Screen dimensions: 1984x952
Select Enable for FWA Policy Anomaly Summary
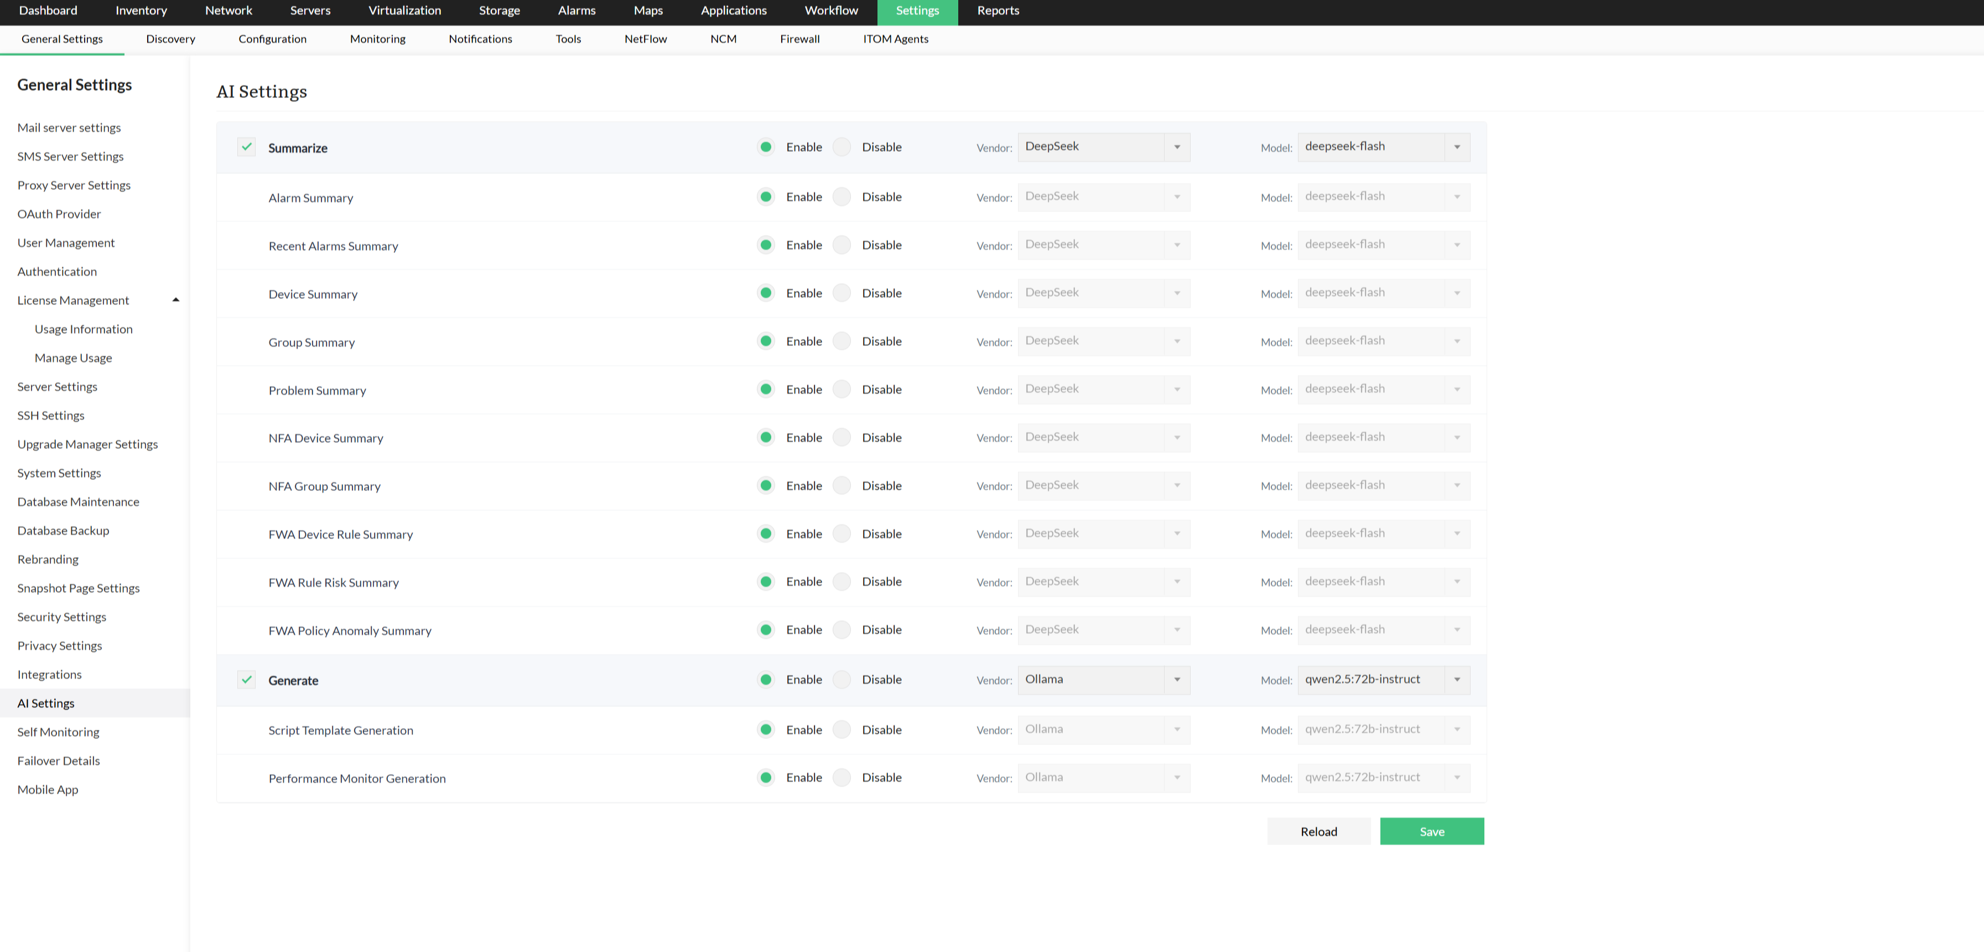766,630
